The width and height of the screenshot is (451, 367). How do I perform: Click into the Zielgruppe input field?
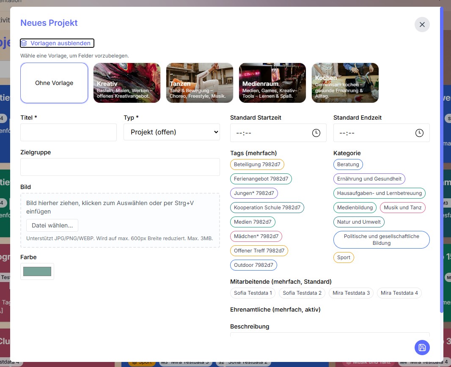coord(120,167)
